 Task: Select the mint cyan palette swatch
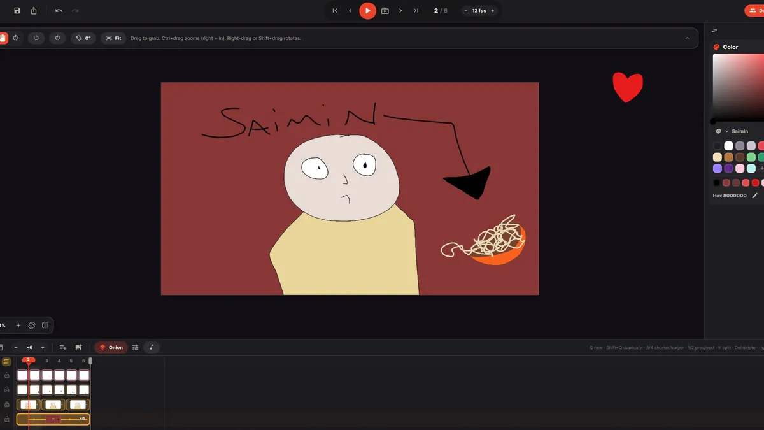tap(751, 169)
